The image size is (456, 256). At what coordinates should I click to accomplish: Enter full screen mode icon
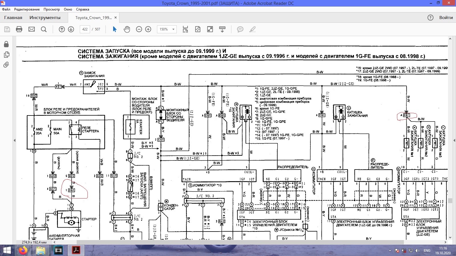click(210, 29)
